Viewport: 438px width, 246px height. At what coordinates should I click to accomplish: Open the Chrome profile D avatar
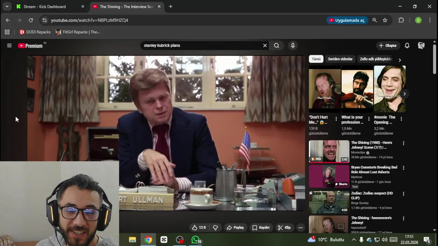pos(418,20)
